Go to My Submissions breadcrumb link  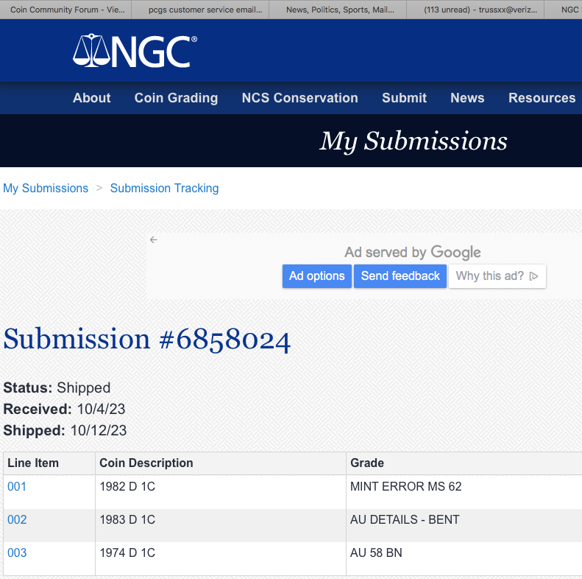46,189
